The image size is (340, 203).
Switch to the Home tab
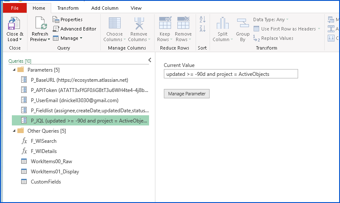click(x=39, y=8)
